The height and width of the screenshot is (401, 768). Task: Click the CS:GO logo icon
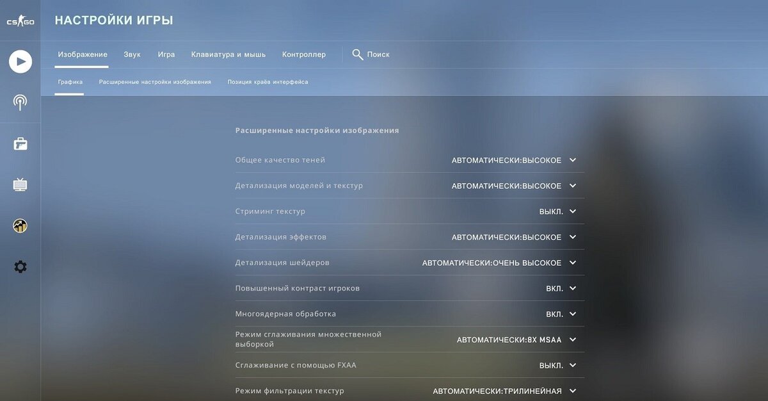(x=20, y=22)
